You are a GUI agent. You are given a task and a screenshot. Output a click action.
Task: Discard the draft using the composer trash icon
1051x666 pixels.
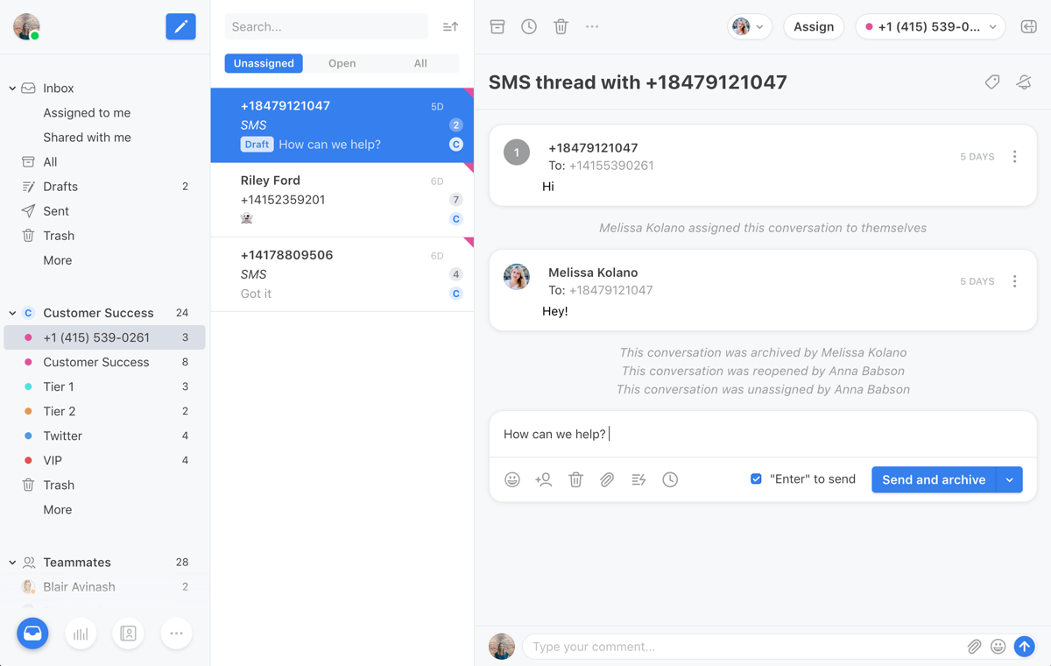(575, 479)
